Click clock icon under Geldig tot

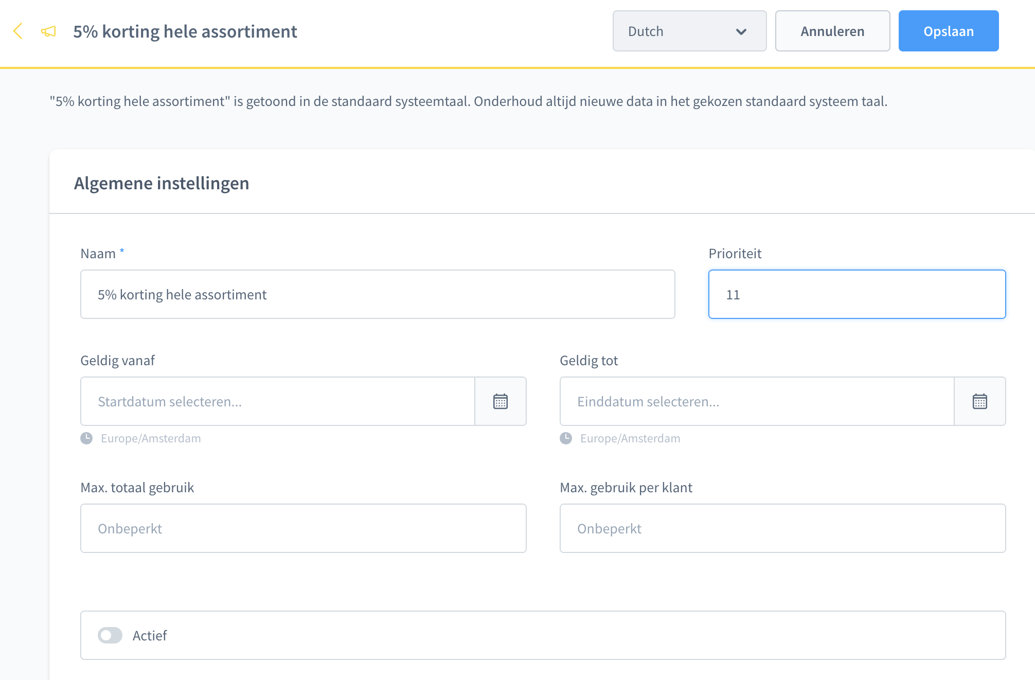(566, 438)
